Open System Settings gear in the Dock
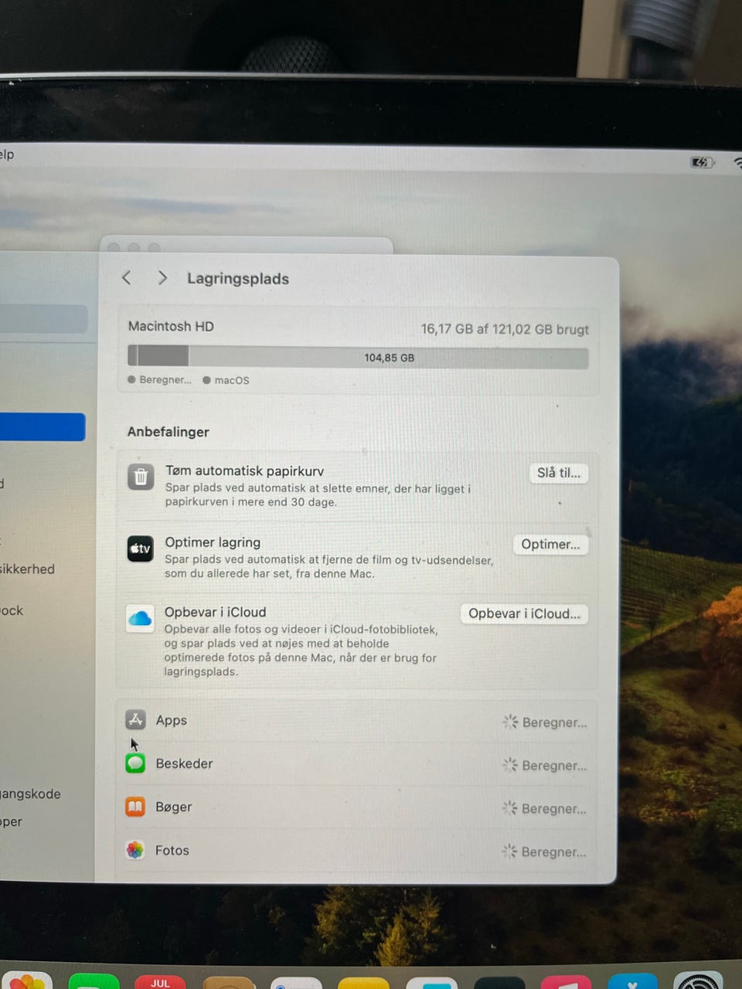 [699, 981]
